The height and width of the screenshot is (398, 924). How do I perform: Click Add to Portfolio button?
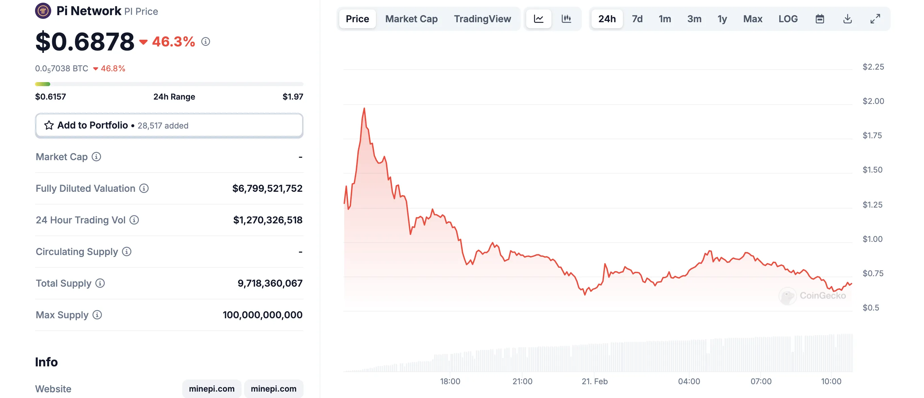(169, 125)
